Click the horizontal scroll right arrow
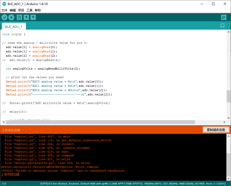Screen dimensions: 231x186 224,122
